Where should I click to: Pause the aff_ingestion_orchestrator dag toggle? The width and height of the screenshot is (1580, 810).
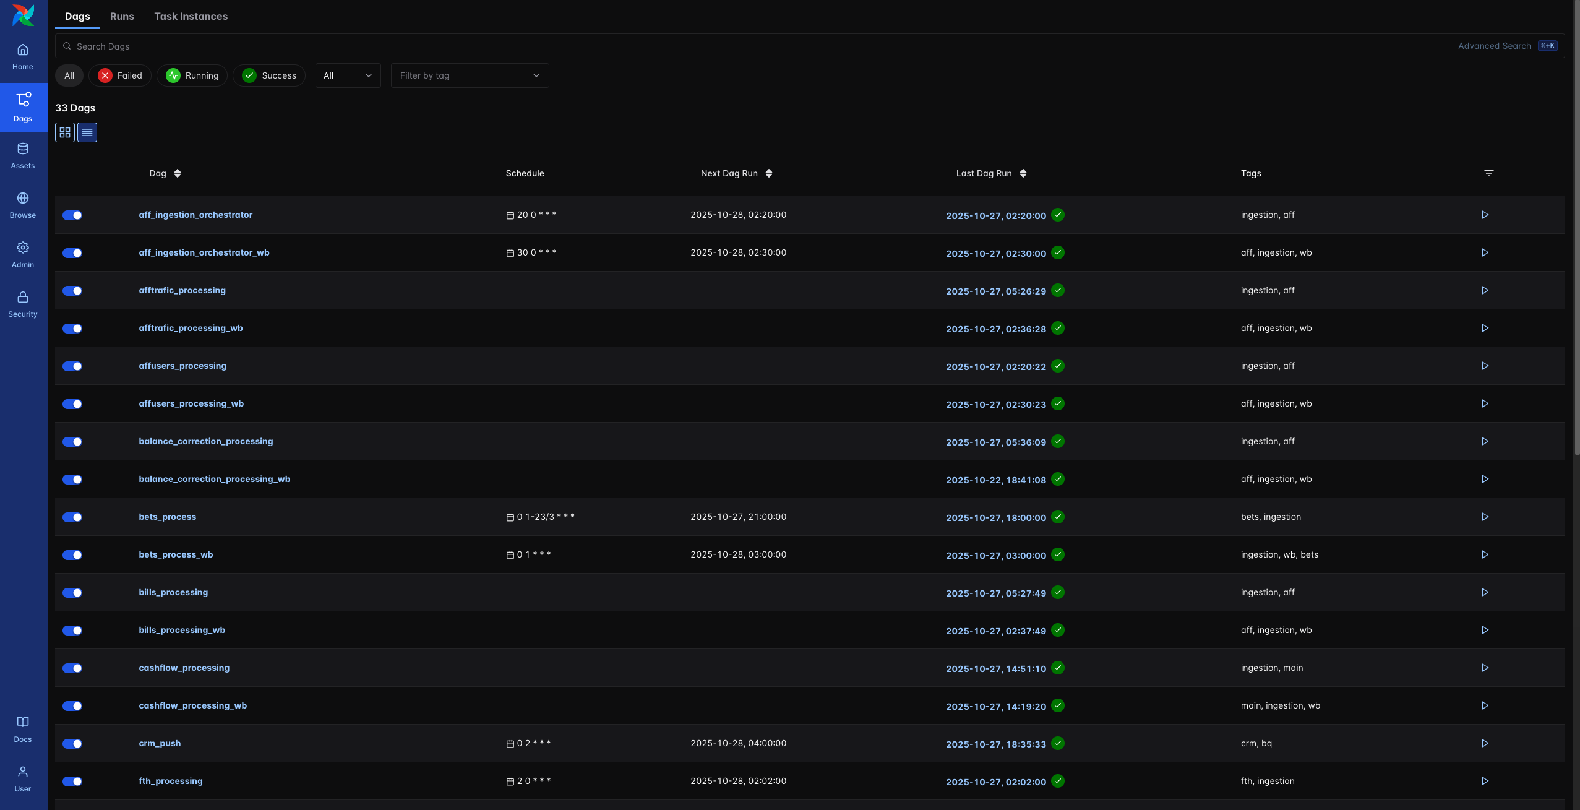point(72,215)
